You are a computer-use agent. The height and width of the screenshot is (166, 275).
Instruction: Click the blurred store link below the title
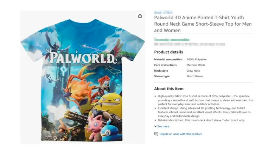172,40
